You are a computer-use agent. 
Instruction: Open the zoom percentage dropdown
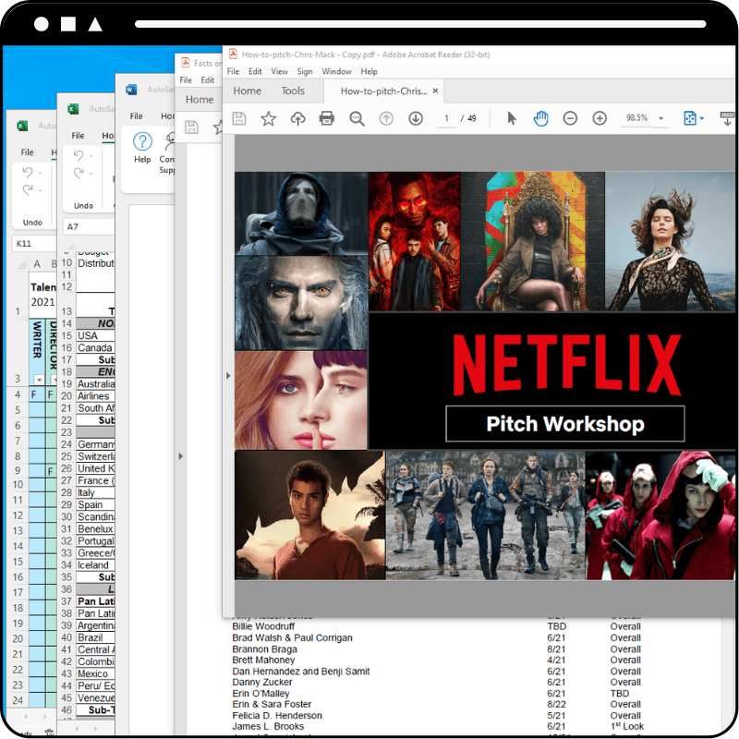click(x=660, y=118)
